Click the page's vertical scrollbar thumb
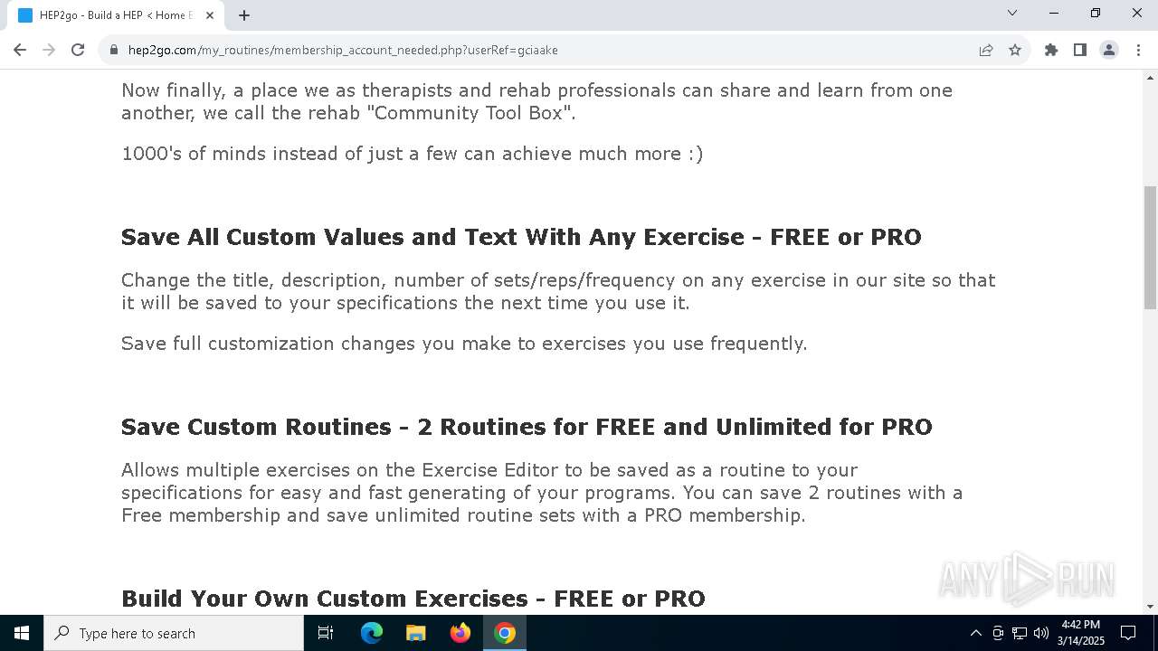Screen dimensions: 1158x651 click(x=1150, y=247)
